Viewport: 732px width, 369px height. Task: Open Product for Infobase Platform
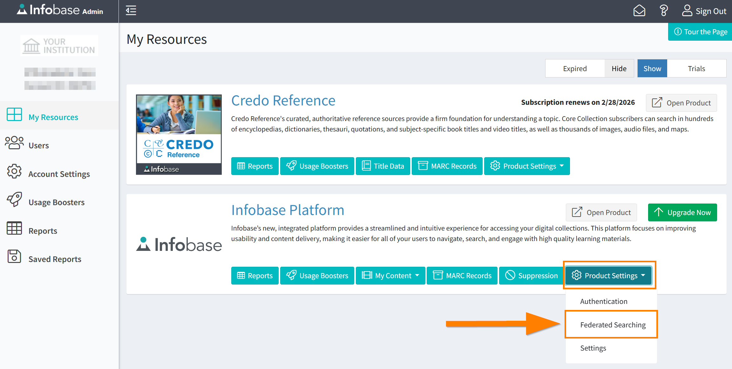tap(601, 212)
